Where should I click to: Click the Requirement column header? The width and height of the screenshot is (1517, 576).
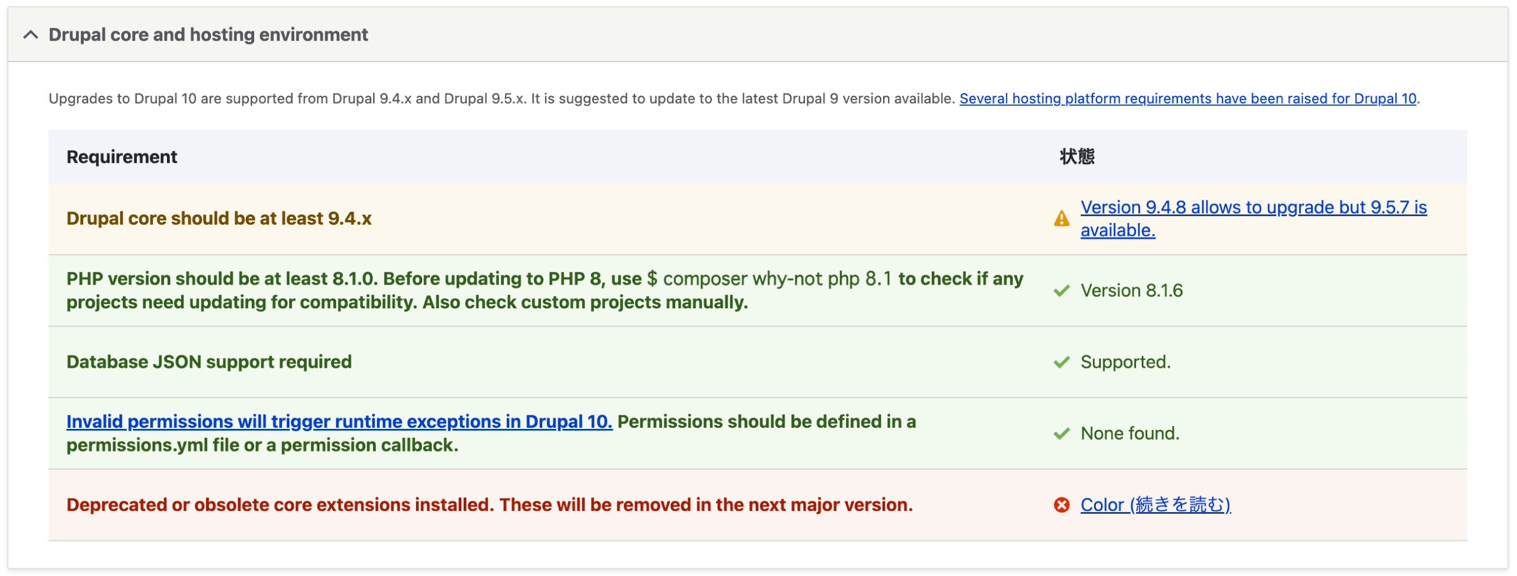pyautogui.click(x=122, y=157)
